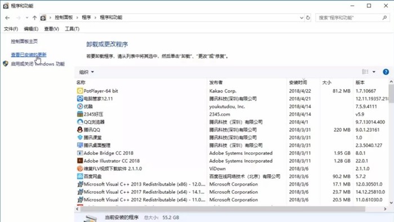Click the PotPlayer-64 bit program icon
The width and height of the screenshot is (394, 222).
pos(80,91)
